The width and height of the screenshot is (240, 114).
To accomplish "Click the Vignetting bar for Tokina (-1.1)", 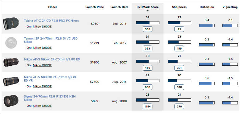I will point(230,26).
